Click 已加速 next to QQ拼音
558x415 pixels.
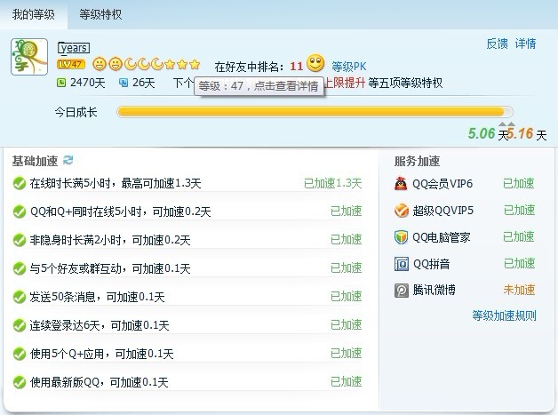coord(519,263)
